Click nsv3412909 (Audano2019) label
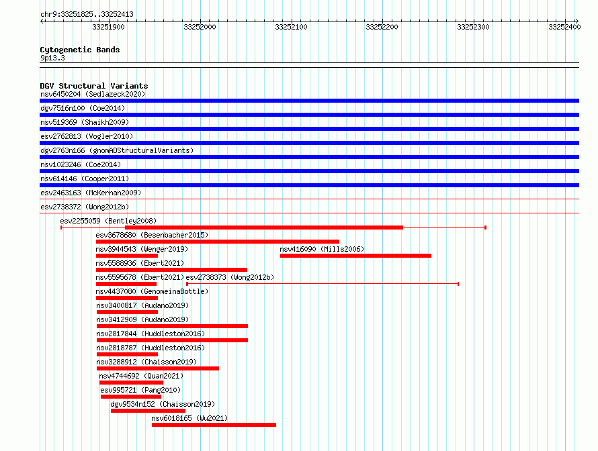This screenshot has width=598, height=451. 142,319
